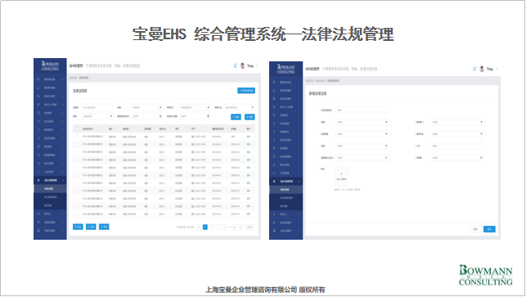Screen dimensions: 526x297
Task: Click the blue reset button next to search
Action: [x=250, y=117]
